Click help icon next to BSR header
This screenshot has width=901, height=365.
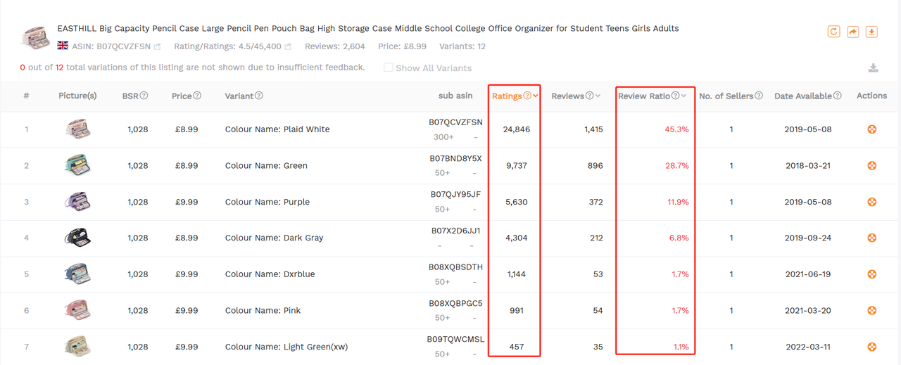pyautogui.click(x=144, y=96)
